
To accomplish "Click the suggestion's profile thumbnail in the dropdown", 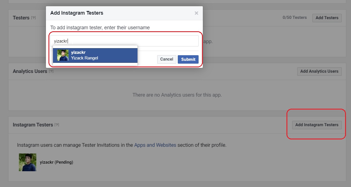I will [x=63, y=55].
